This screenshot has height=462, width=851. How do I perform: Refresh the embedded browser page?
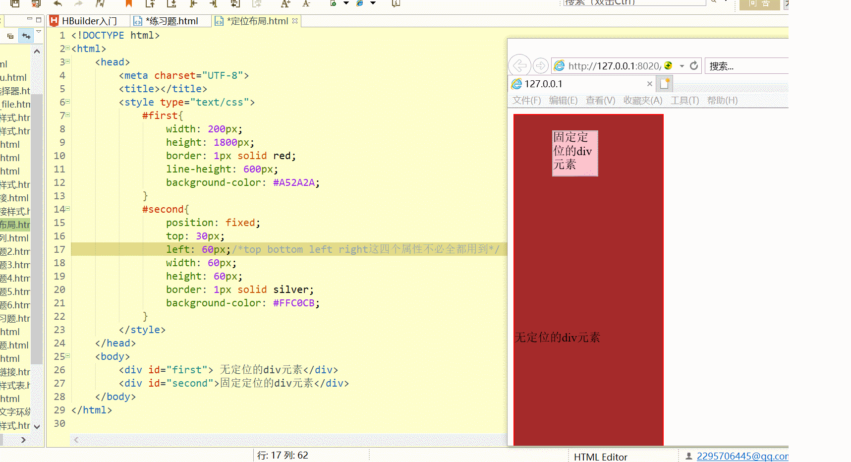coord(694,65)
